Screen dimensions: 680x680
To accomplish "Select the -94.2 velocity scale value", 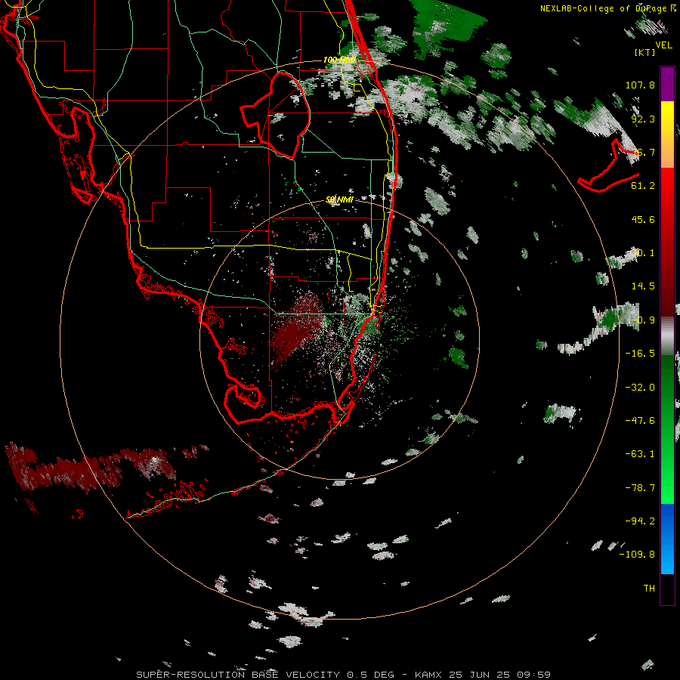I will [x=640, y=521].
